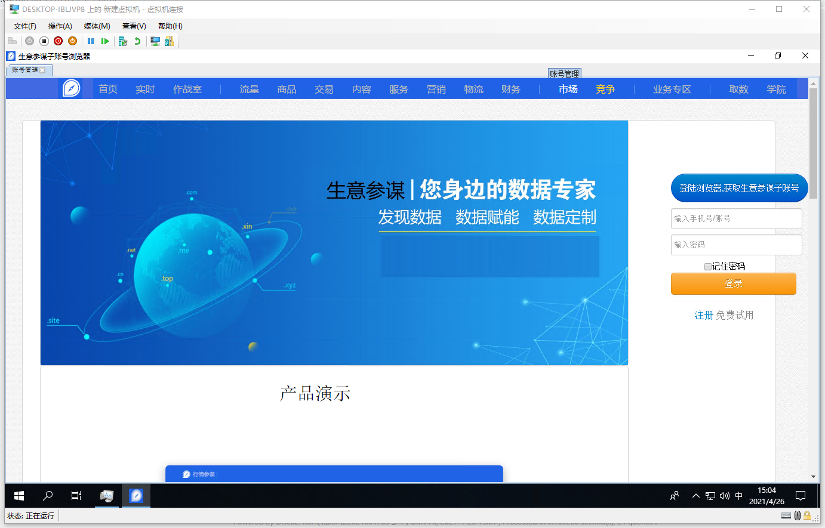The height and width of the screenshot is (528, 825).
Task: Open the 学院 nav item
Action: pos(777,89)
